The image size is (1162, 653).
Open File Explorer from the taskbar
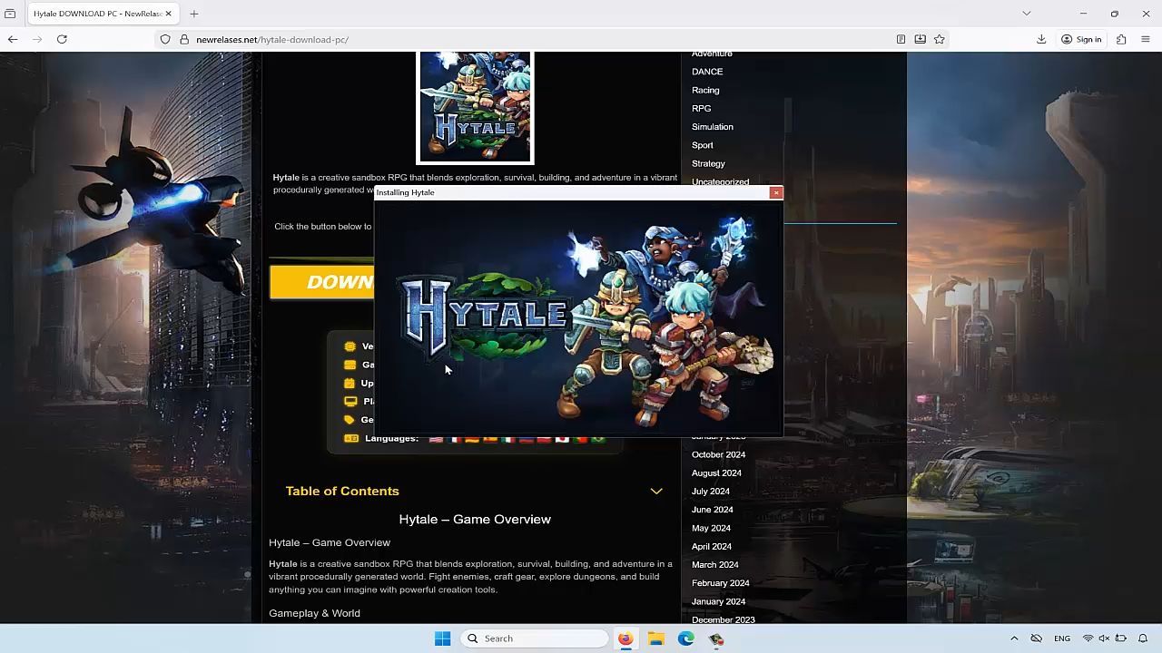pos(655,638)
